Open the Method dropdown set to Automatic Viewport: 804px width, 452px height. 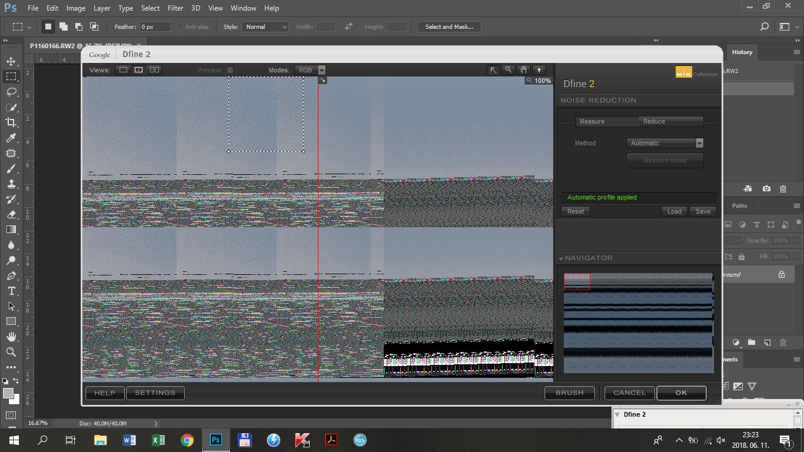665,143
